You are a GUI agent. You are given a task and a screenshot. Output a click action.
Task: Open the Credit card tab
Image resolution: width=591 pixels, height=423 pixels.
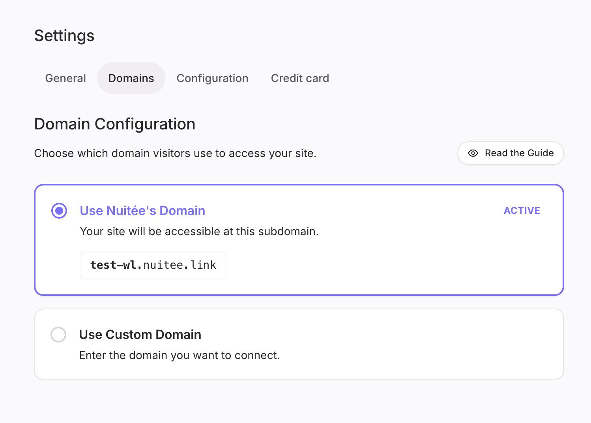[x=300, y=78]
